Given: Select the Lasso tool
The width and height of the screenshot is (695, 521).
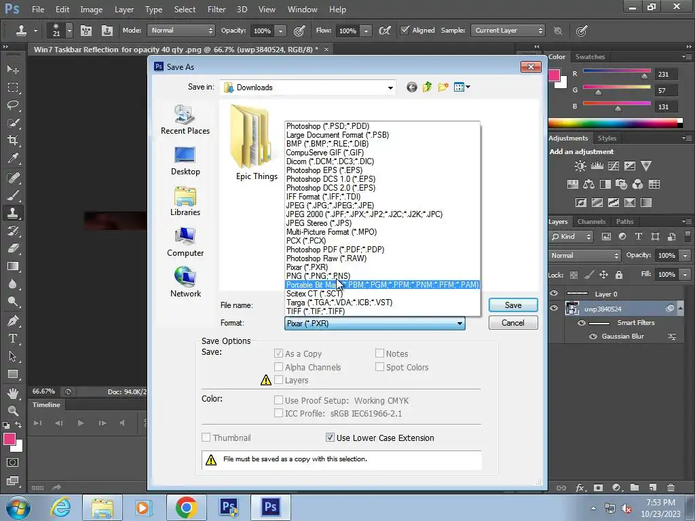Looking at the screenshot, I should [13, 105].
